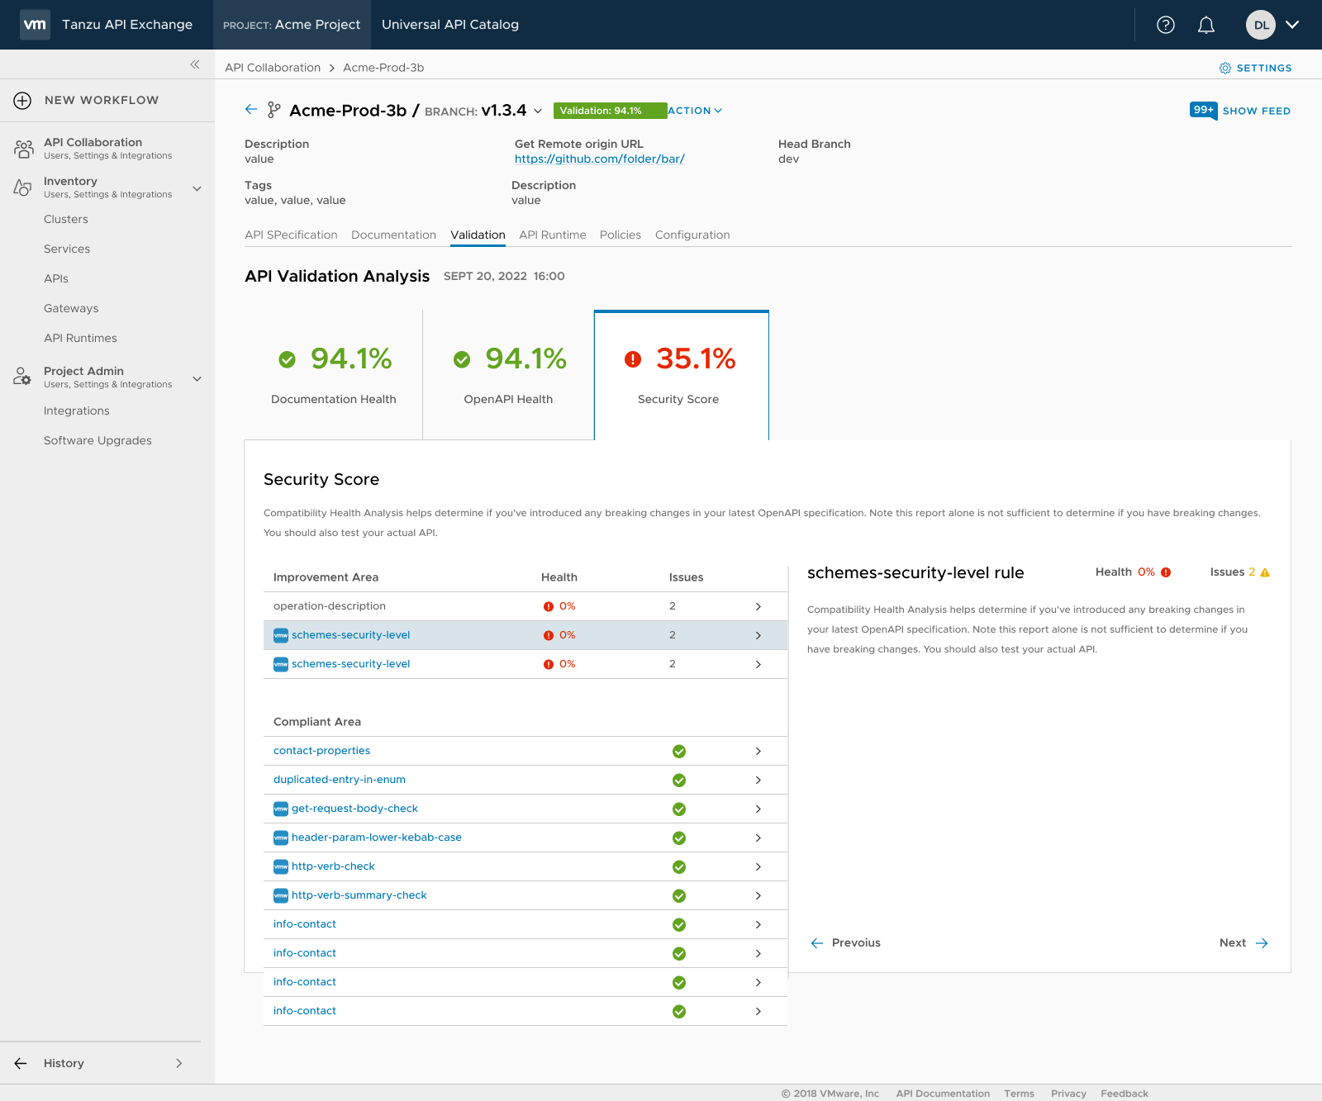Click the red error icon in operation-description row
Screen dimensions: 1322x1101
pyautogui.click(x=549, y=606)
